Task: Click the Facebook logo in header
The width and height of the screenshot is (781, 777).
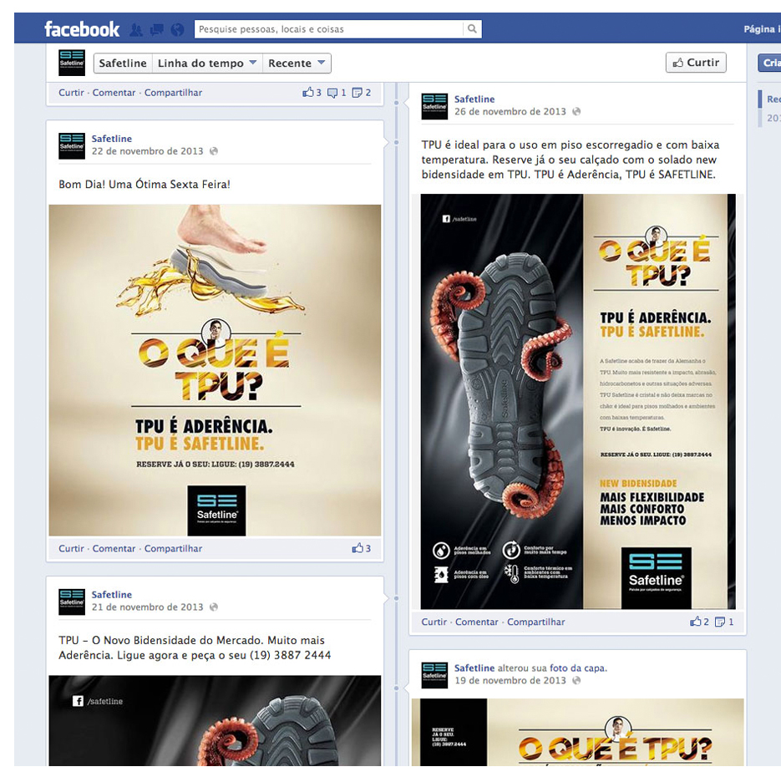Action: click(x=82, y=29)
